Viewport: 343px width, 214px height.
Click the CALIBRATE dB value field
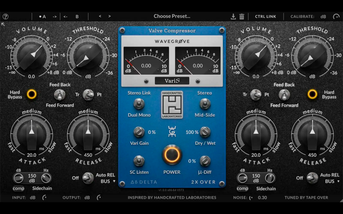[323, 17]
